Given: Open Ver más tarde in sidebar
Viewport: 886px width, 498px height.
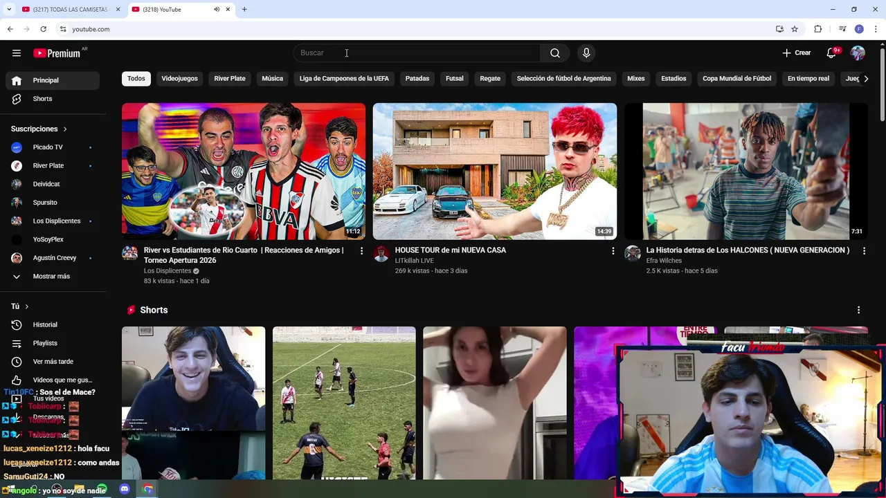Looking at the screenshot, I should point(53,362).
